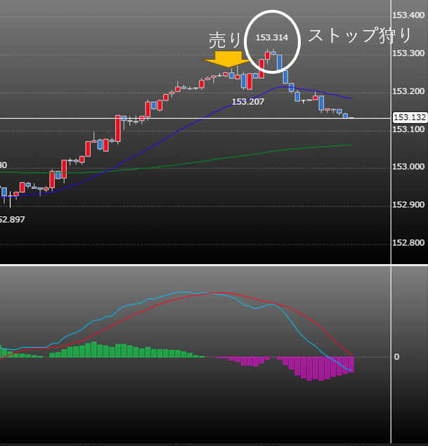Click the 153.000 price axis label
Viewport: 428px width, 446px height.
[408, 166]
